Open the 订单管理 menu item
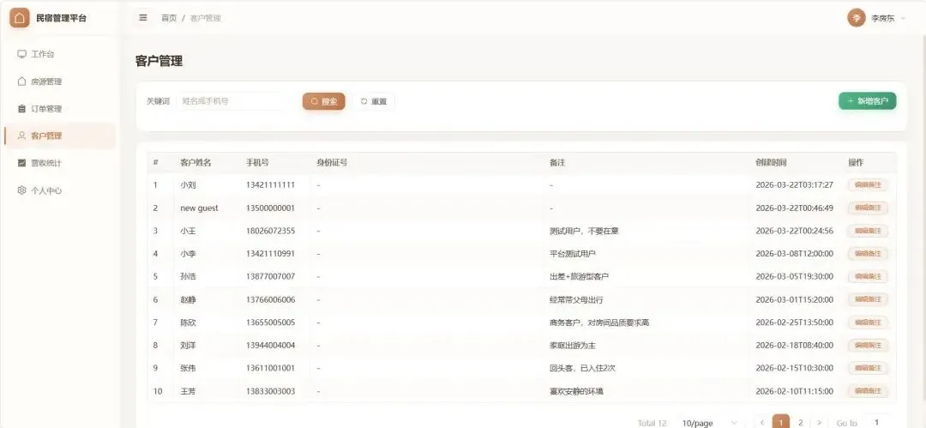 59,109
